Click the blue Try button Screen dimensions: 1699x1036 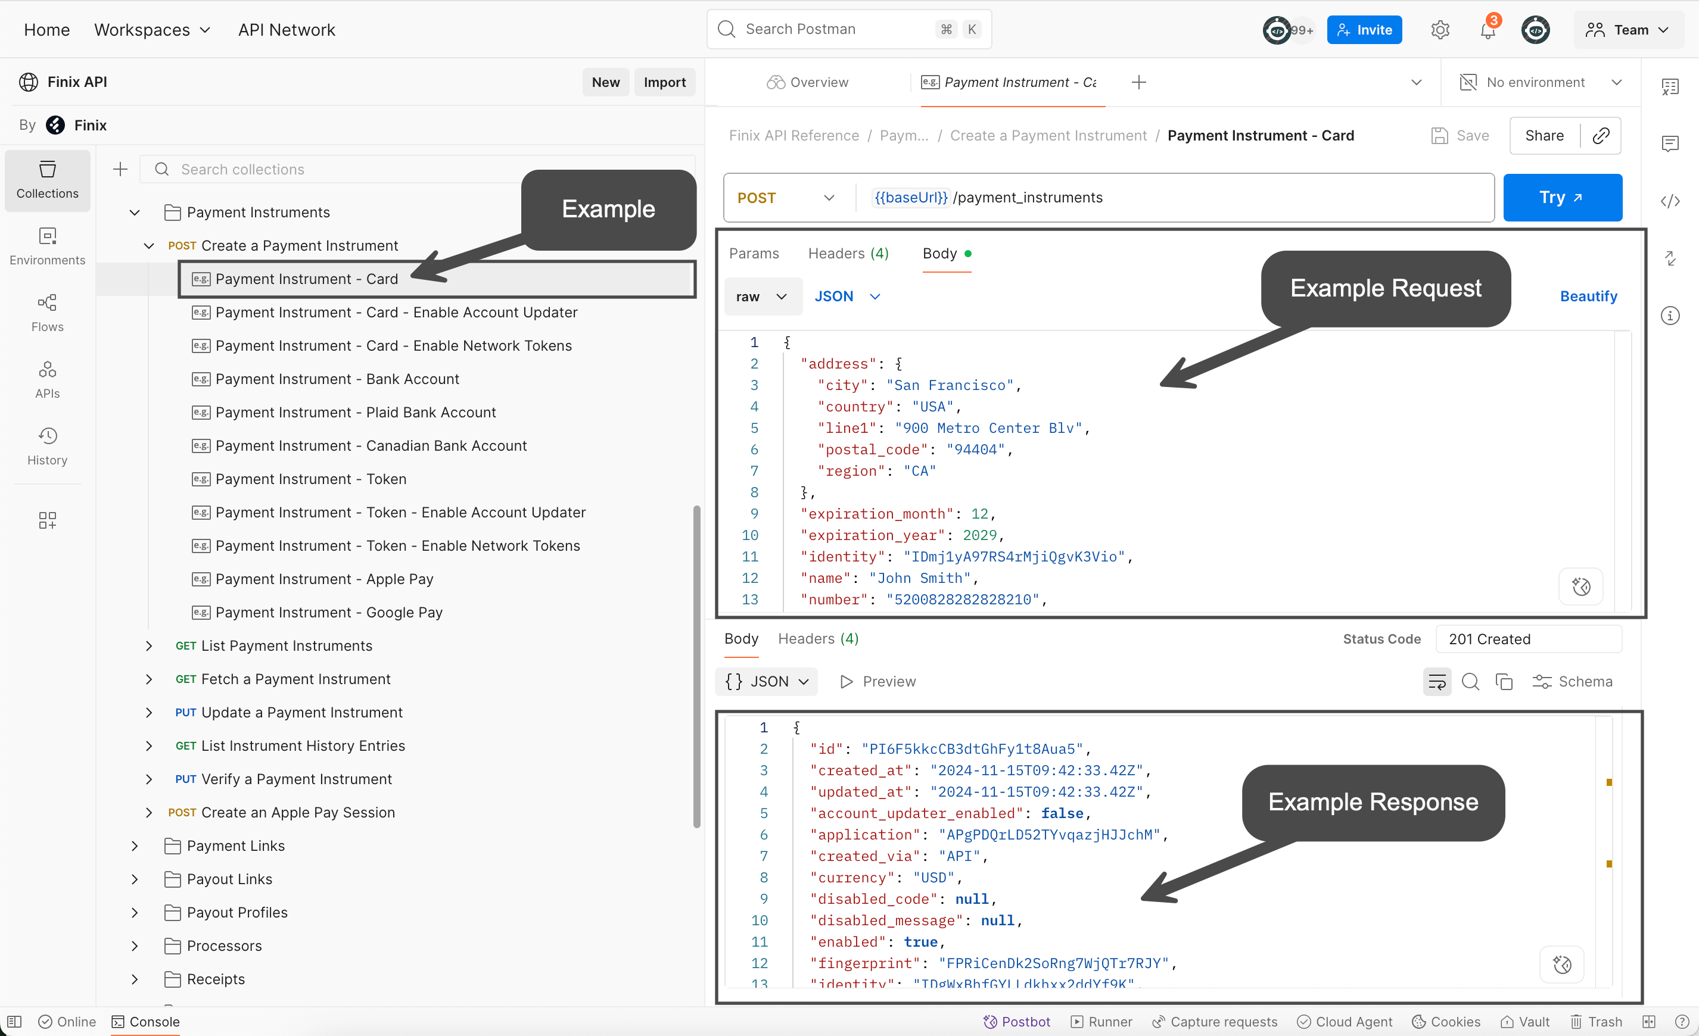pyautogui.click(x=1562, y=198)
